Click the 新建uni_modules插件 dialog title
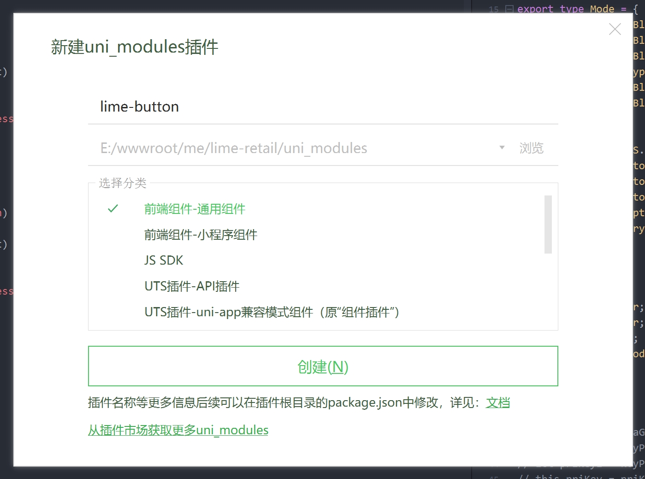This screenshot has width=645, height=479. [135, 47]
